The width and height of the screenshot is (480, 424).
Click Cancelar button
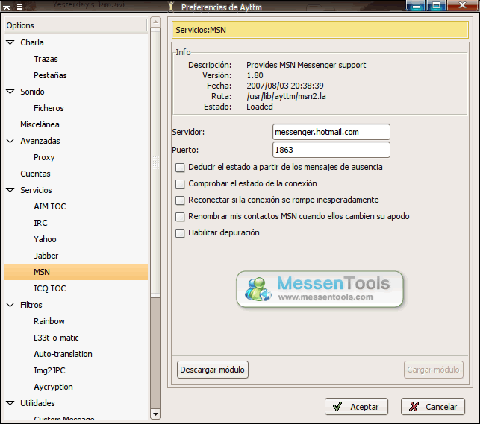(433, 407)
